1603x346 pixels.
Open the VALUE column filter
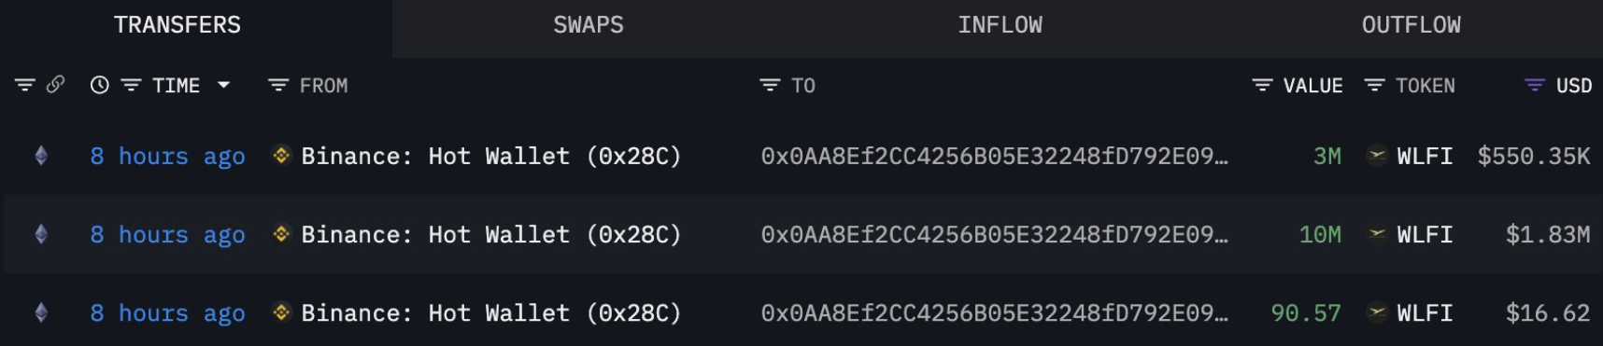(x=1262, y=86)
